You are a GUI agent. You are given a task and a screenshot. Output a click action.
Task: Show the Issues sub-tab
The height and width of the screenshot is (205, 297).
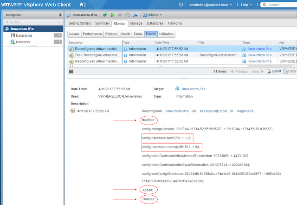(x=74, y=34)
